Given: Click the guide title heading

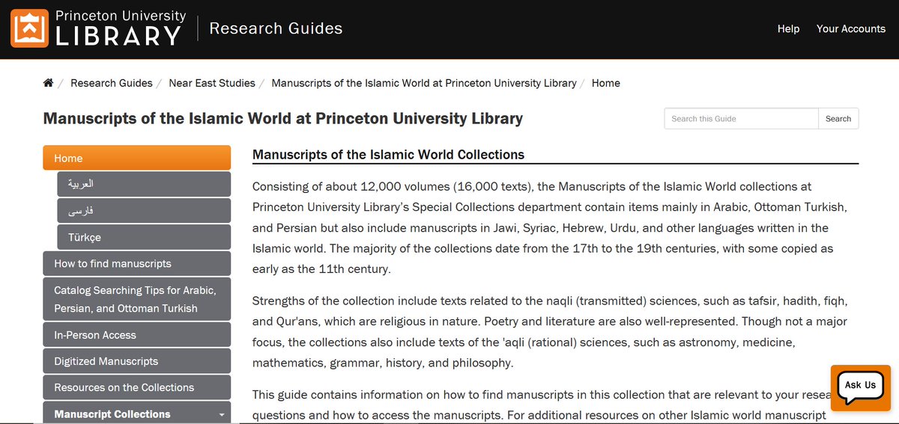Looking at the screenshot, I should tap(283, 118).
